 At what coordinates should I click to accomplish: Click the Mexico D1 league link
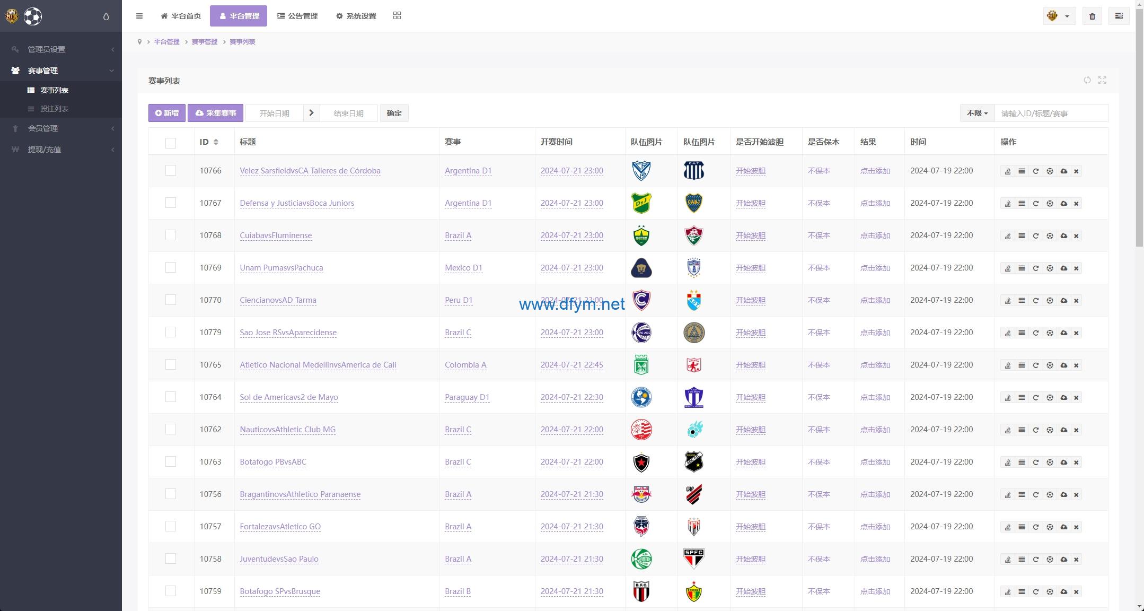pyautogui.click(x=464, y=268)
